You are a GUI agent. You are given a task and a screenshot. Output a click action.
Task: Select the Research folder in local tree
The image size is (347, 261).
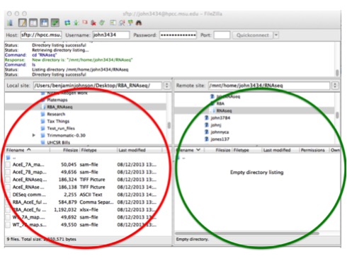(x=56, y=114)
